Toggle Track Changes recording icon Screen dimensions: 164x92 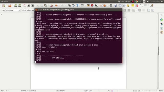tap(137, 5)
